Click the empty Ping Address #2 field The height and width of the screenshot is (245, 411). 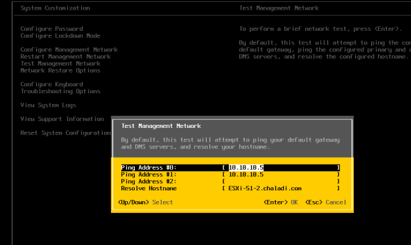coord(281,181)
